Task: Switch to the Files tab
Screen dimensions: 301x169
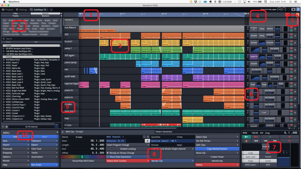Action: [15, 14]
